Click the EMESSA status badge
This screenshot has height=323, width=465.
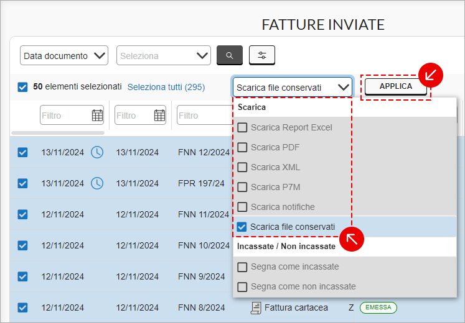(378, 307)
